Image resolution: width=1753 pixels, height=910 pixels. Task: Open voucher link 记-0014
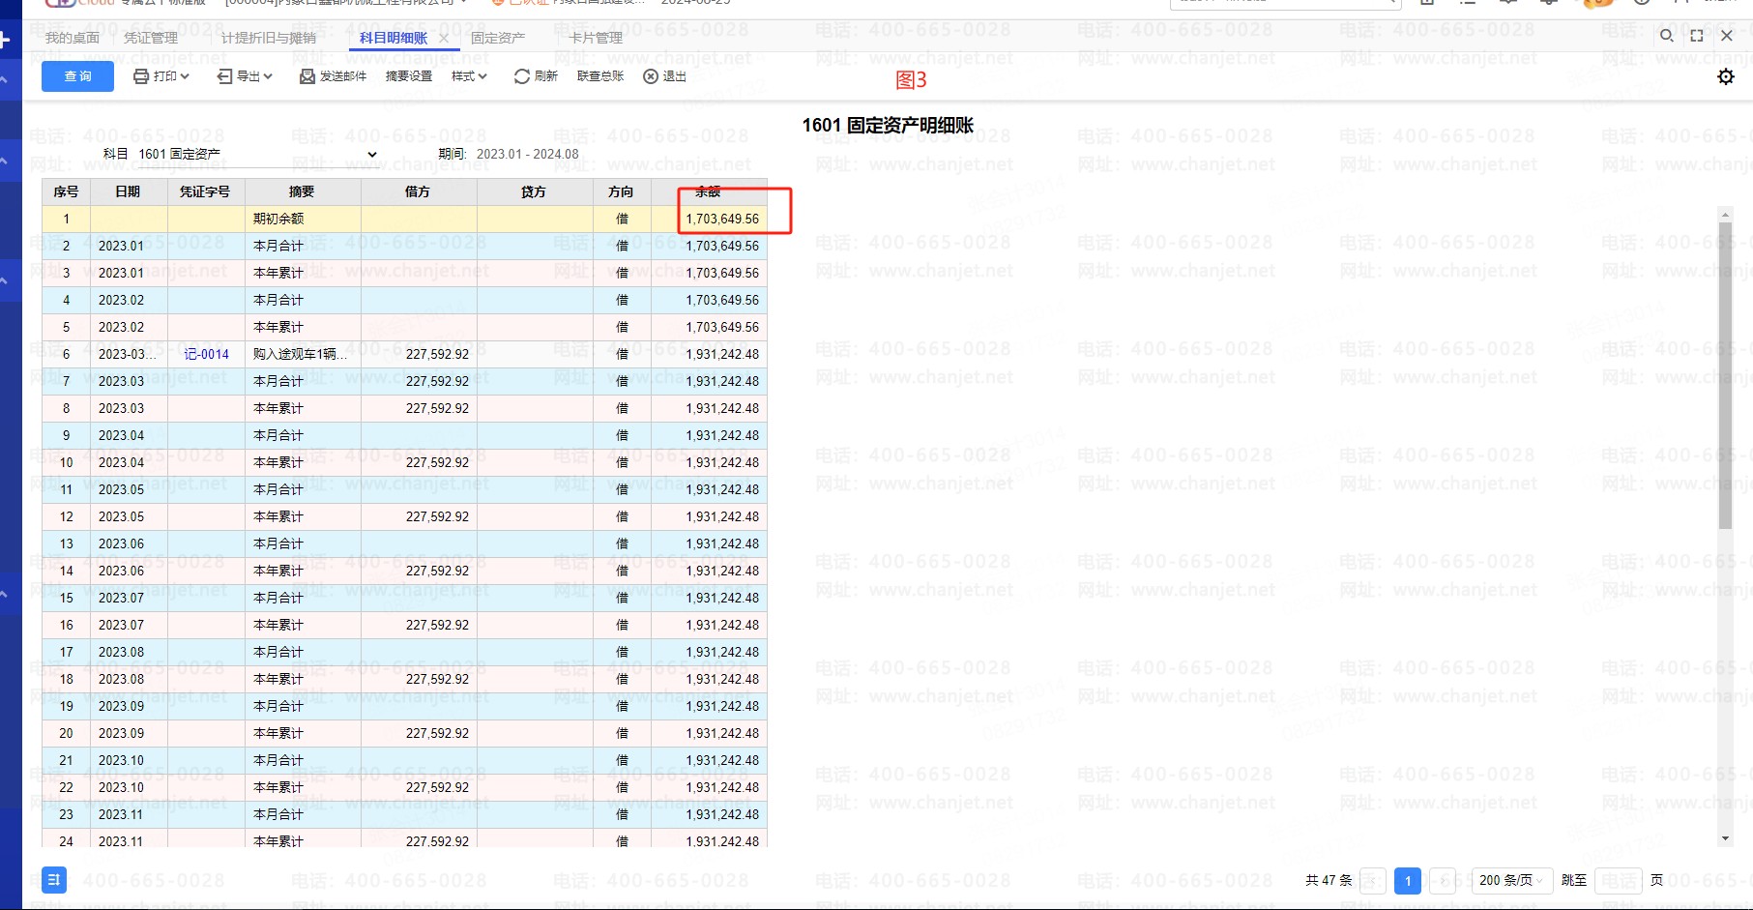[207, 354]
